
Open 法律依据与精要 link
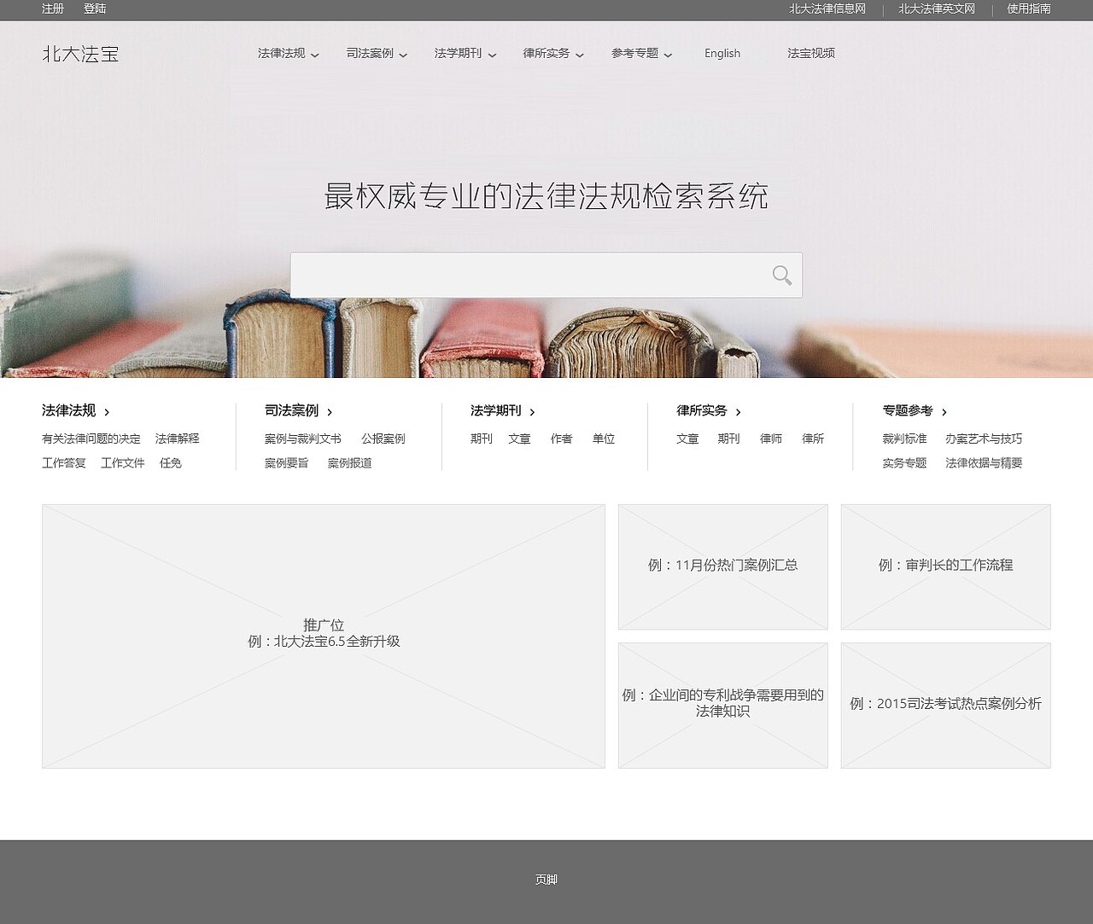[984, 463]
